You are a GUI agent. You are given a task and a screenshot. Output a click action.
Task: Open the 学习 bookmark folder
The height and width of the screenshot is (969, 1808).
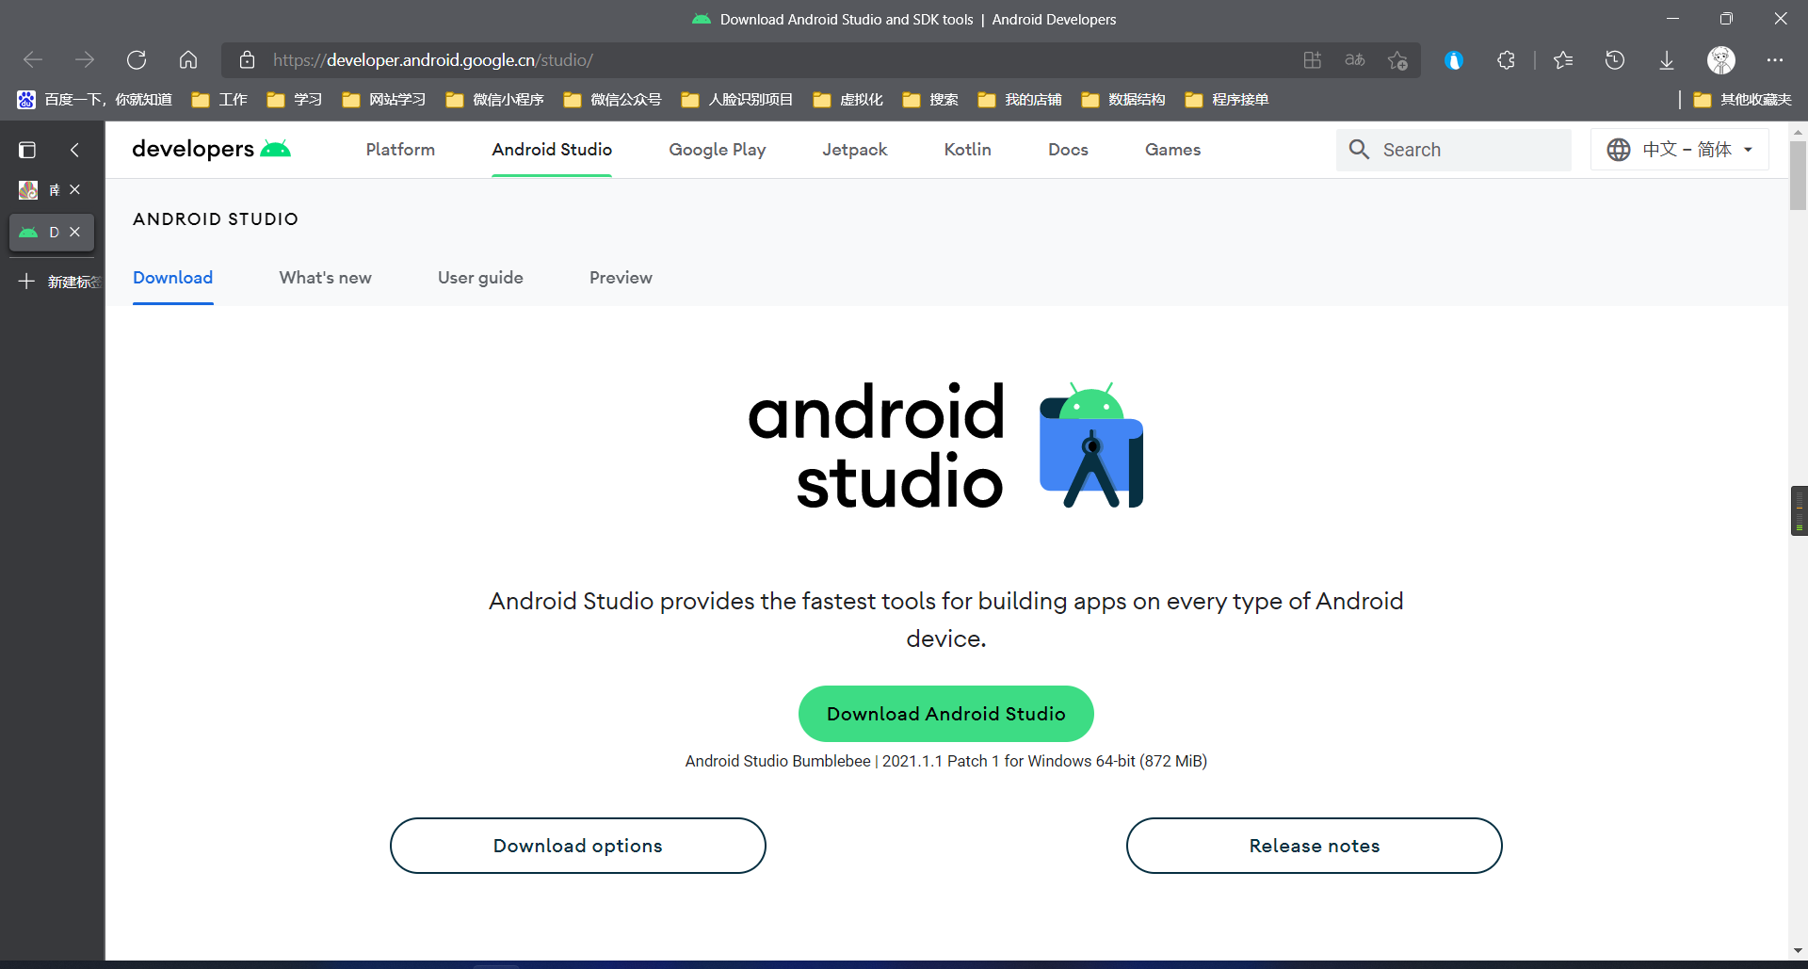coord(295,100)
